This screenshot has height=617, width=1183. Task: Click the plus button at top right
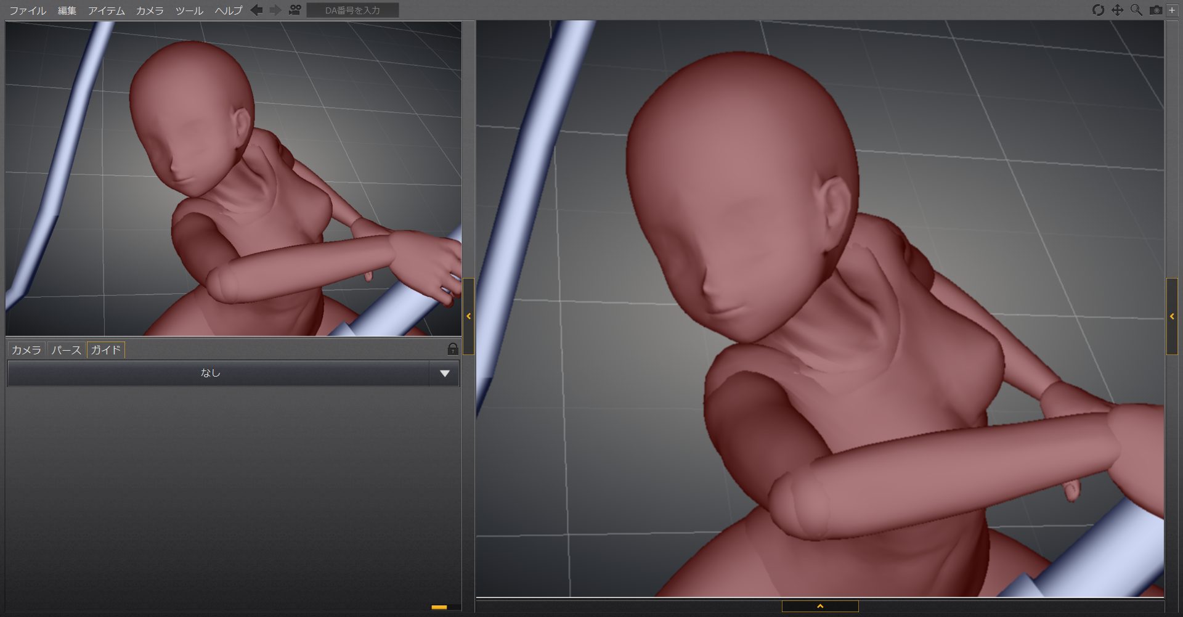[1172, 10]
